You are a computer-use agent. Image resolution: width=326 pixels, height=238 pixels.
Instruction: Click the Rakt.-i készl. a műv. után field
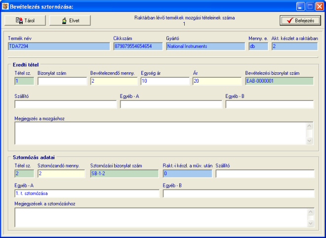[188, 174]
